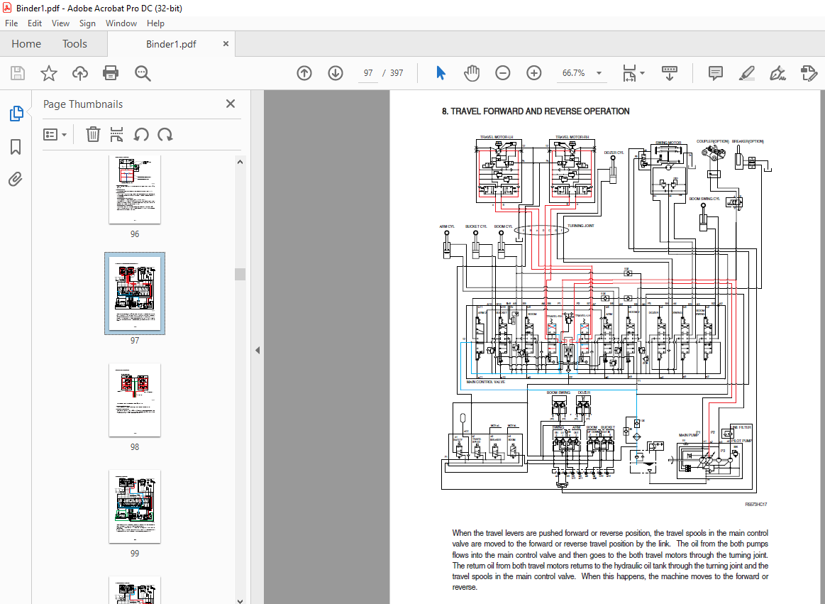Screen dimensions: 825x604
Task: Click thumbnail scrollbar up arrow
Action: click(x=240, y=163)
